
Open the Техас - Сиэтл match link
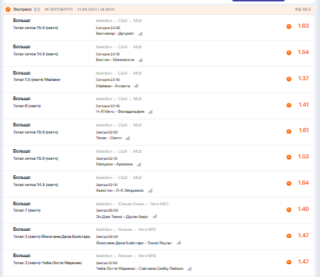coord(109,138)
